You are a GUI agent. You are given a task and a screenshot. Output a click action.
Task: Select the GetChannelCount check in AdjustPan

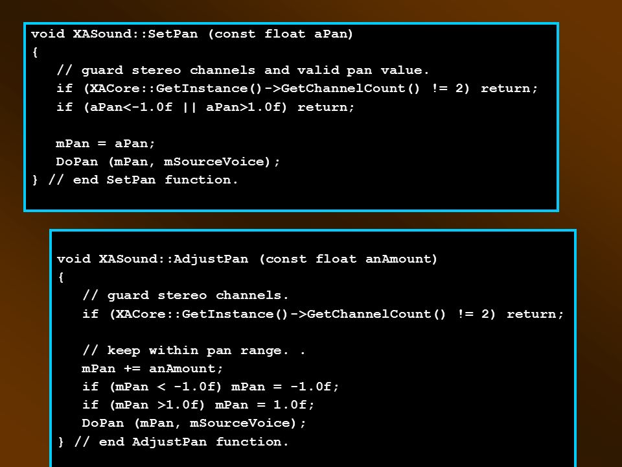(x=323, y=314)
